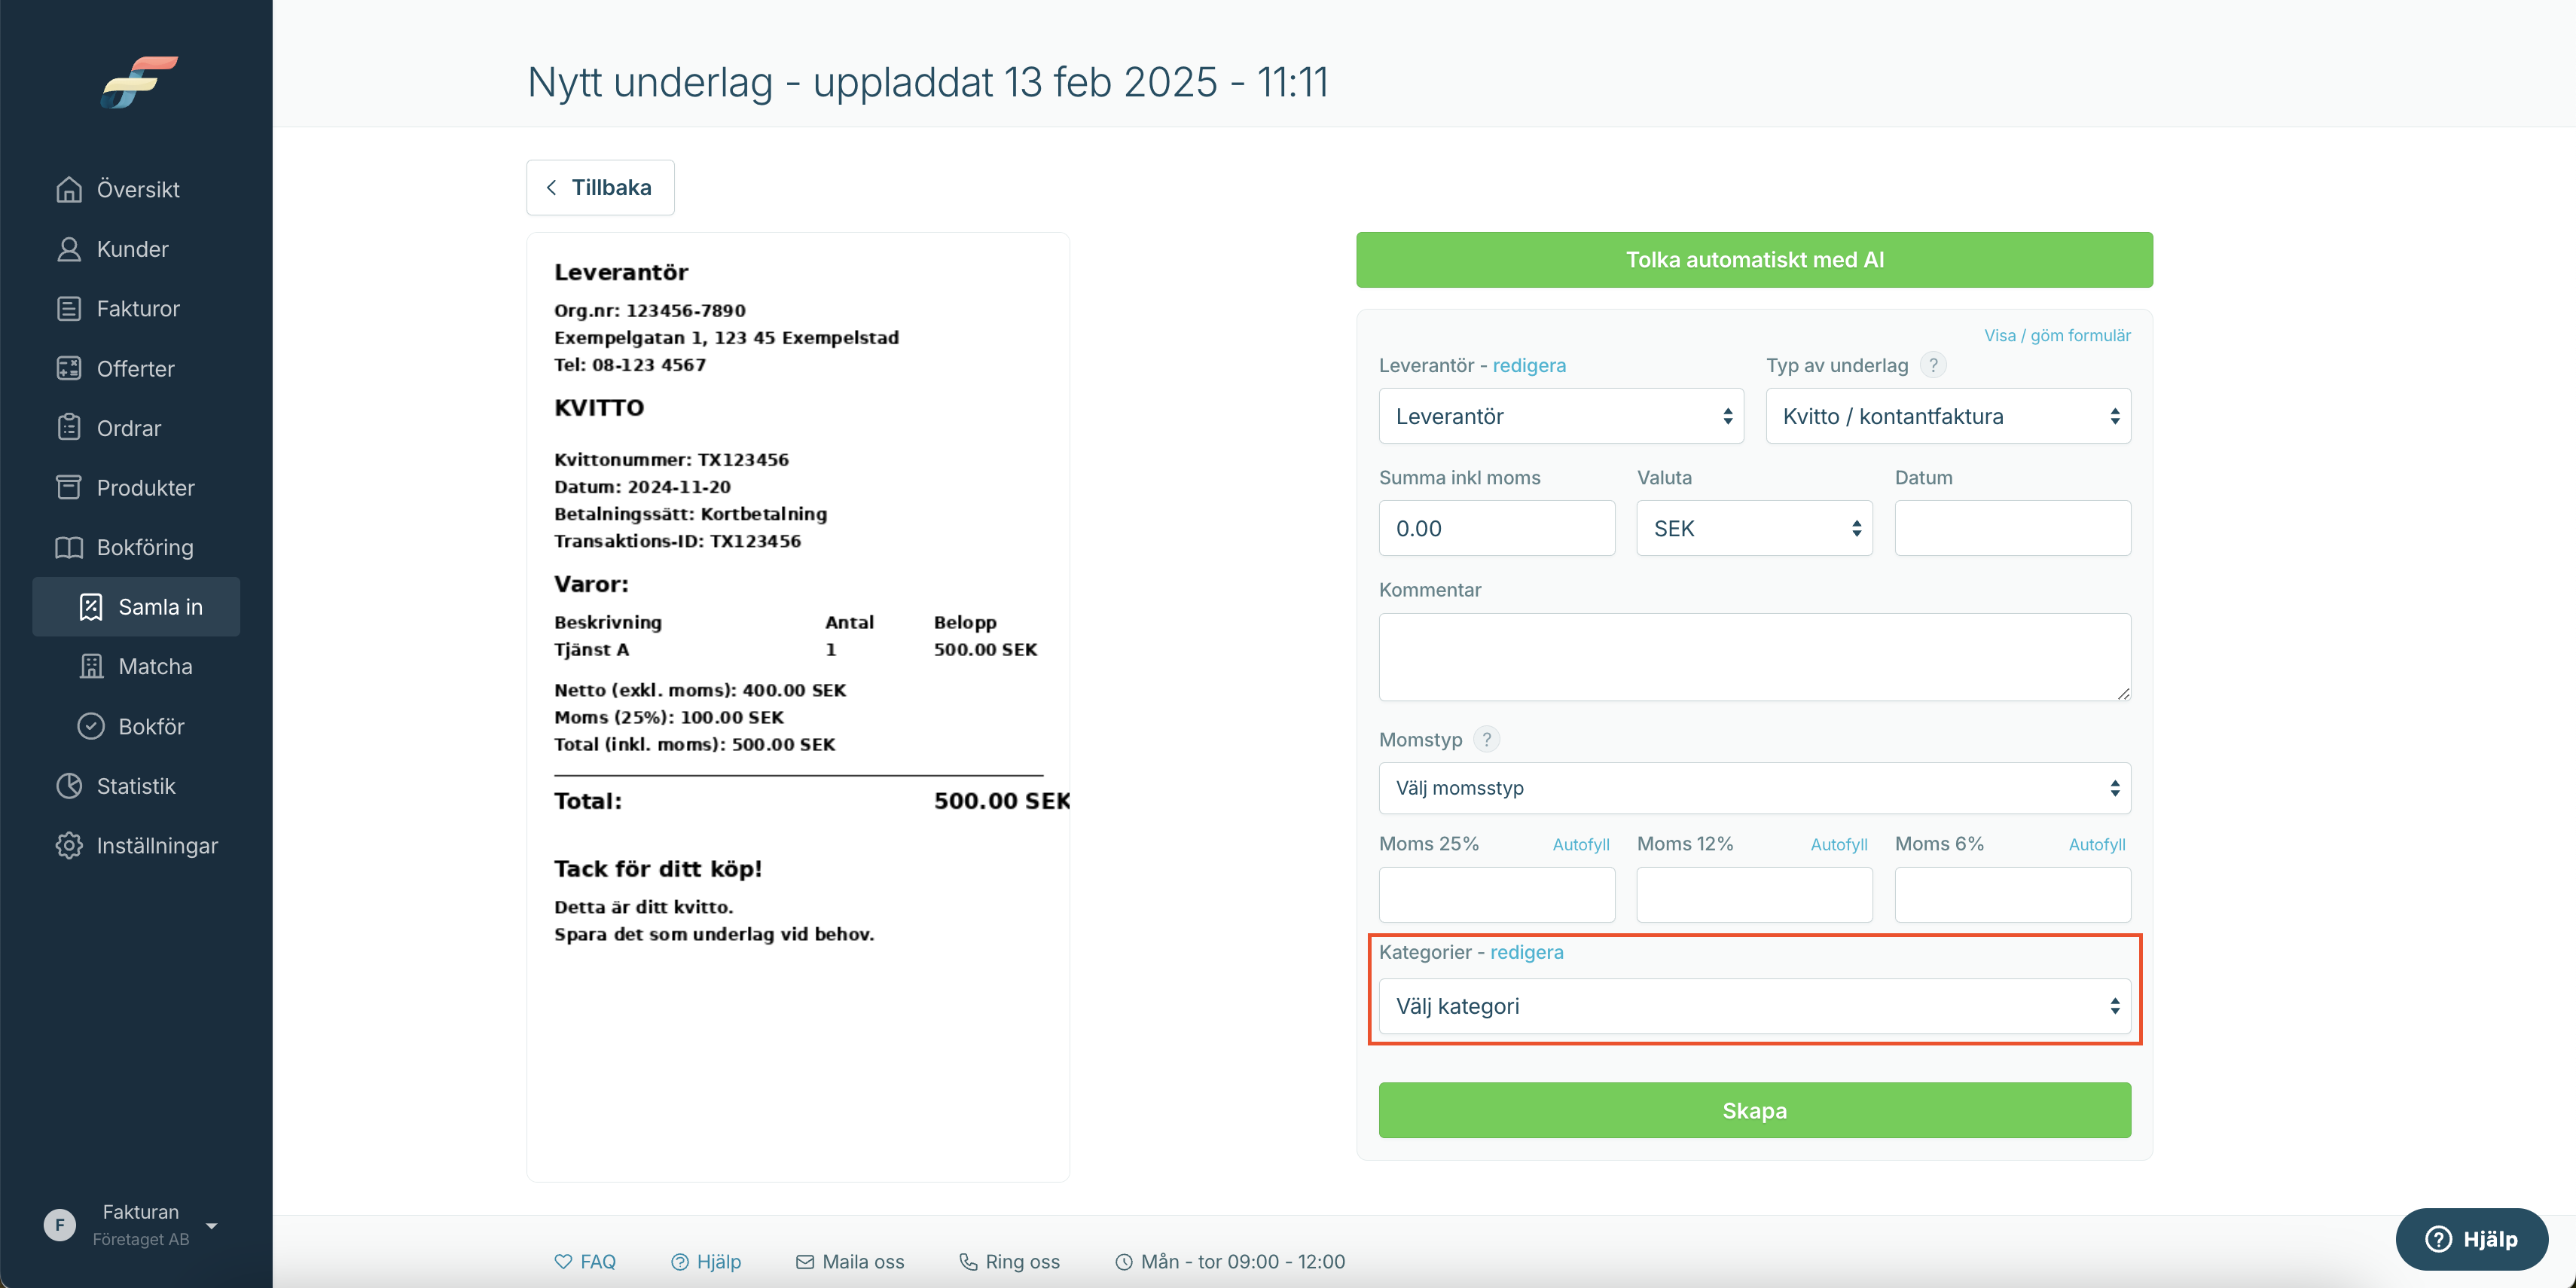Viewport: 2576px width, 1288px height.
Task: Open the Välj kategori dropdown
Action: (1754, 1006)
